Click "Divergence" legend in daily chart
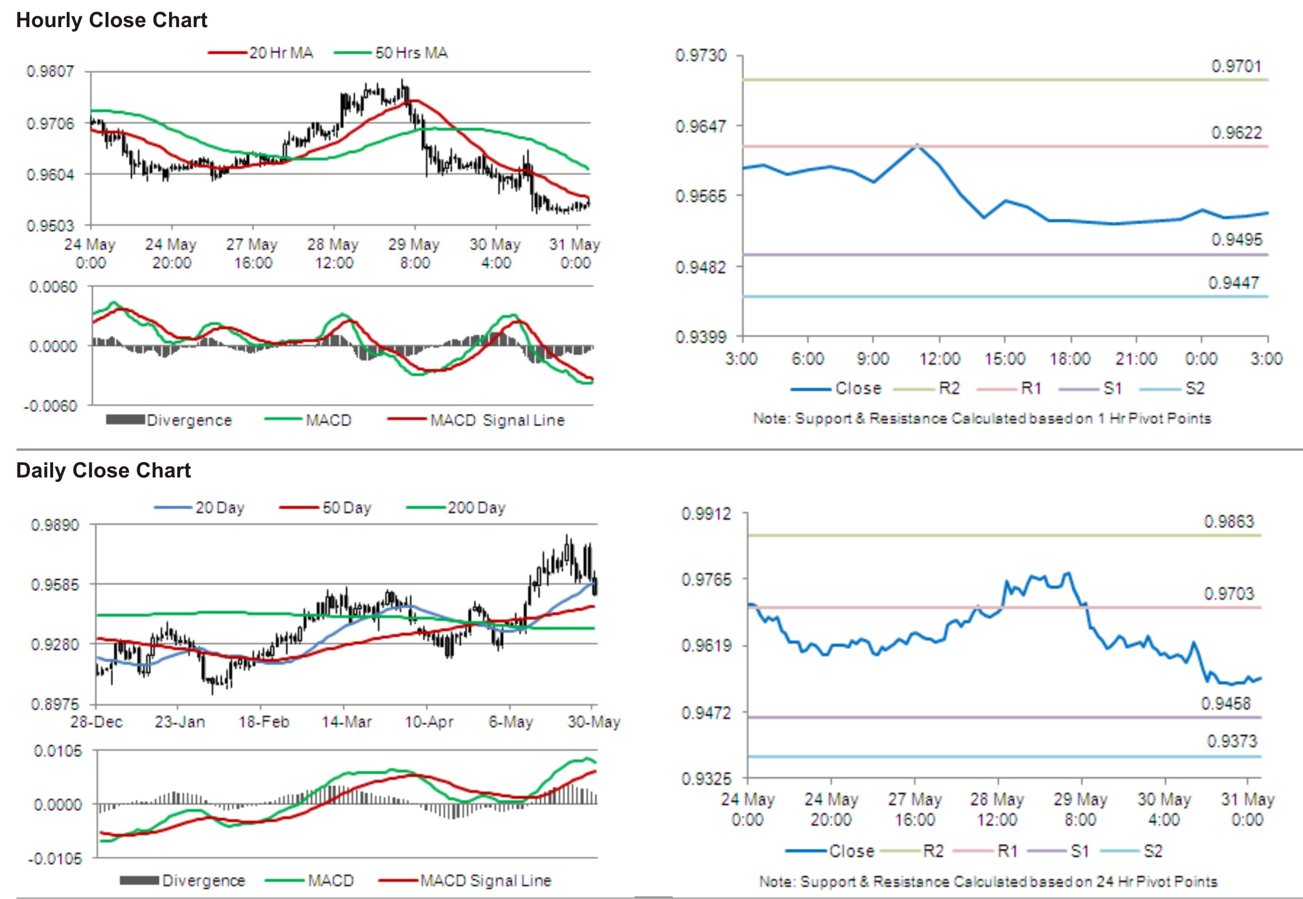 point(182,880)
